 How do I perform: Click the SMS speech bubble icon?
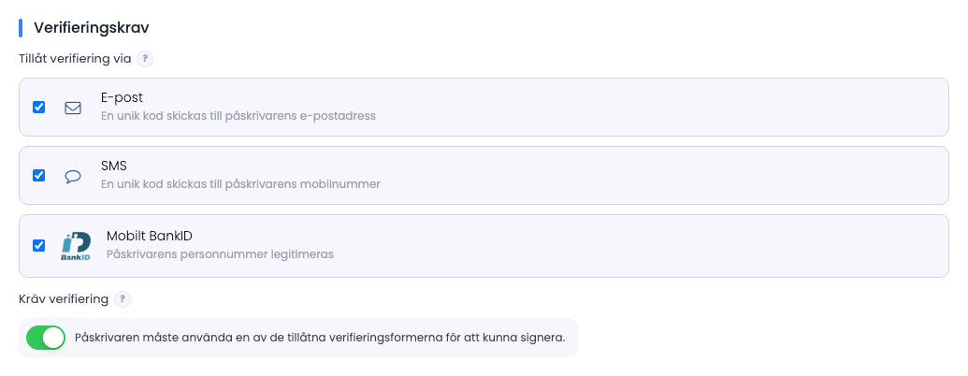coord(73,176)
